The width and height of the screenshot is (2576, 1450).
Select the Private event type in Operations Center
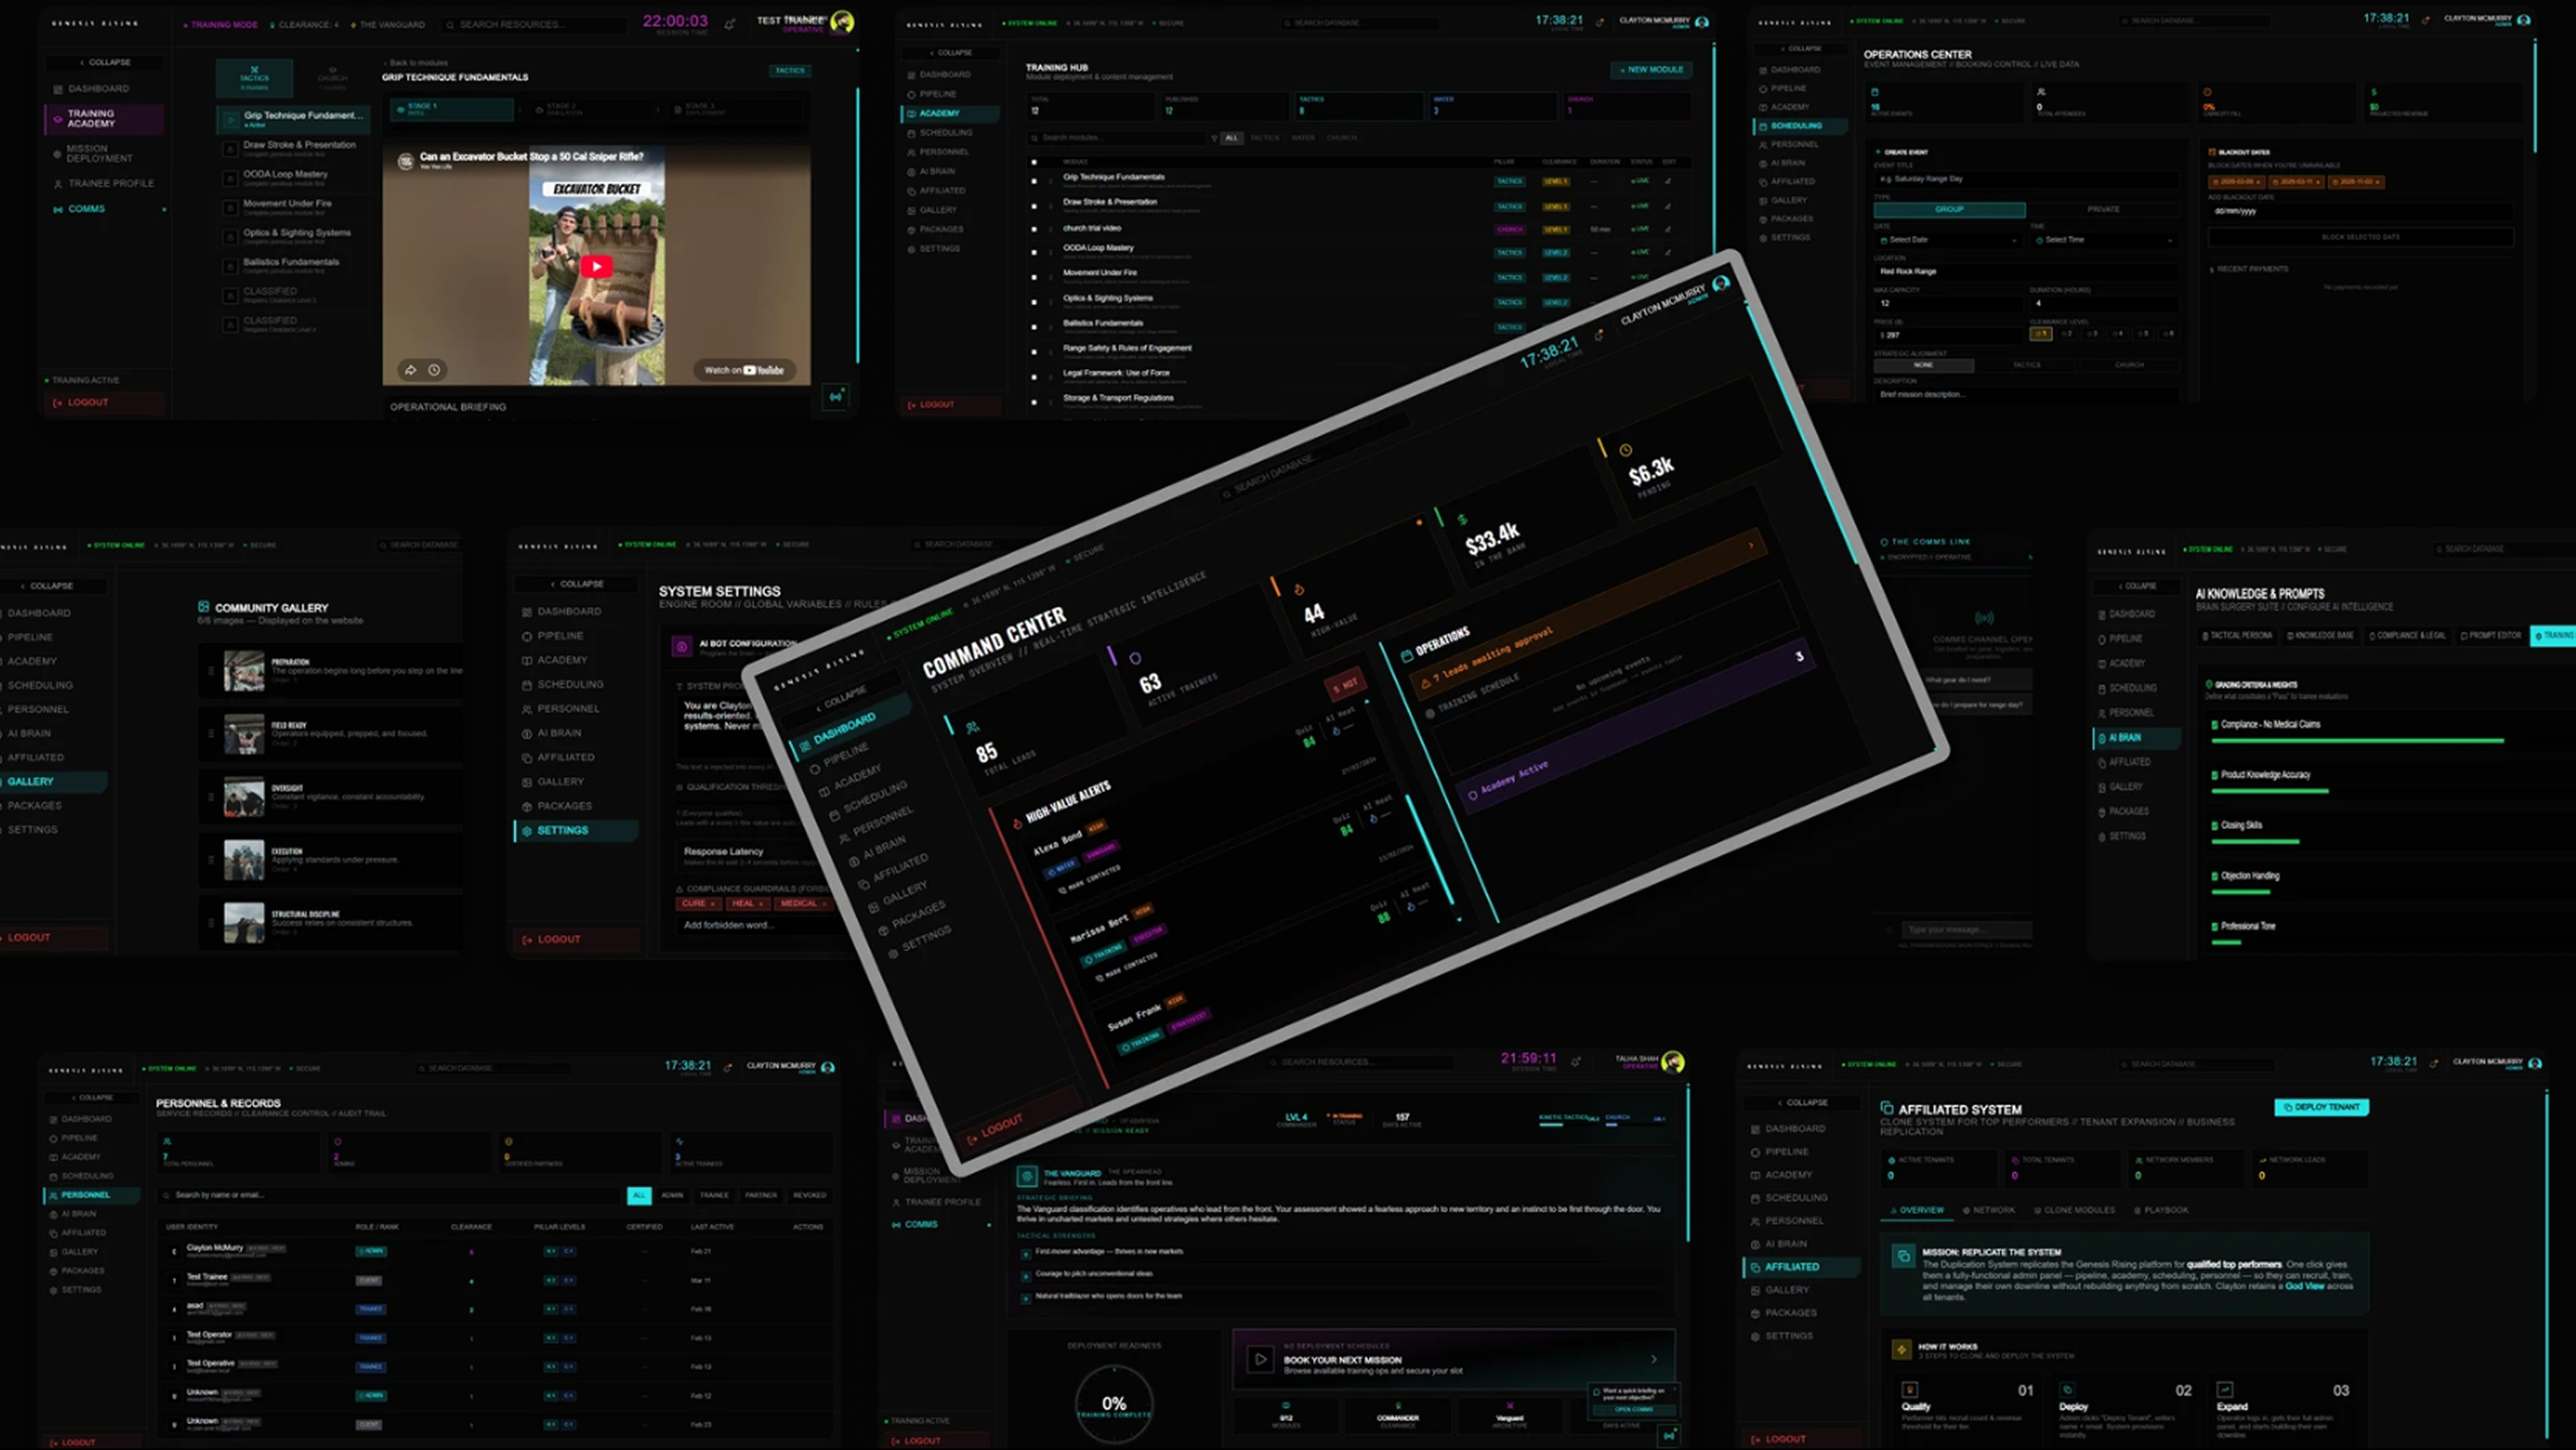click(2103, 209)
